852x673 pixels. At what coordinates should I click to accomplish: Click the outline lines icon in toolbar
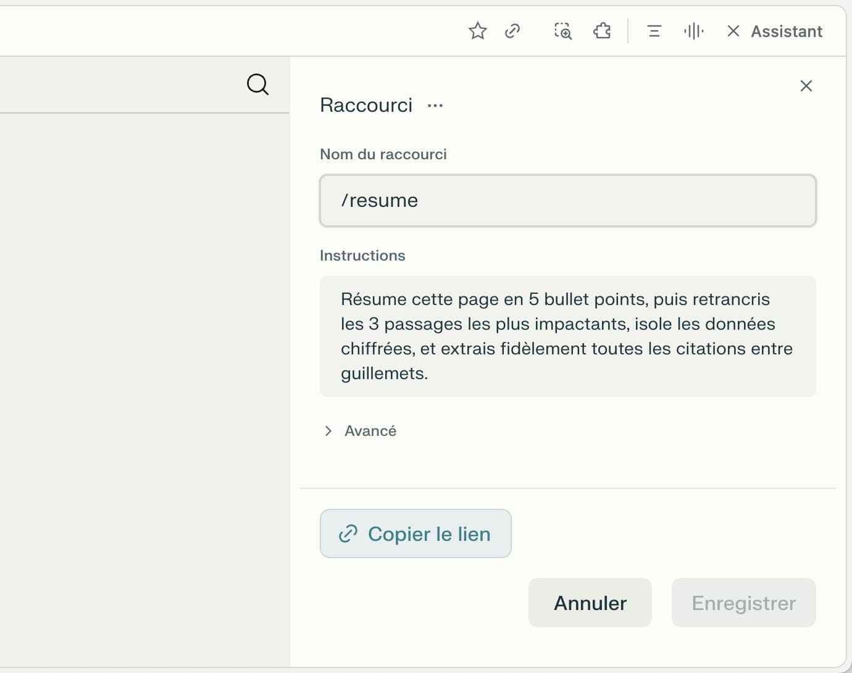(654, 31)
